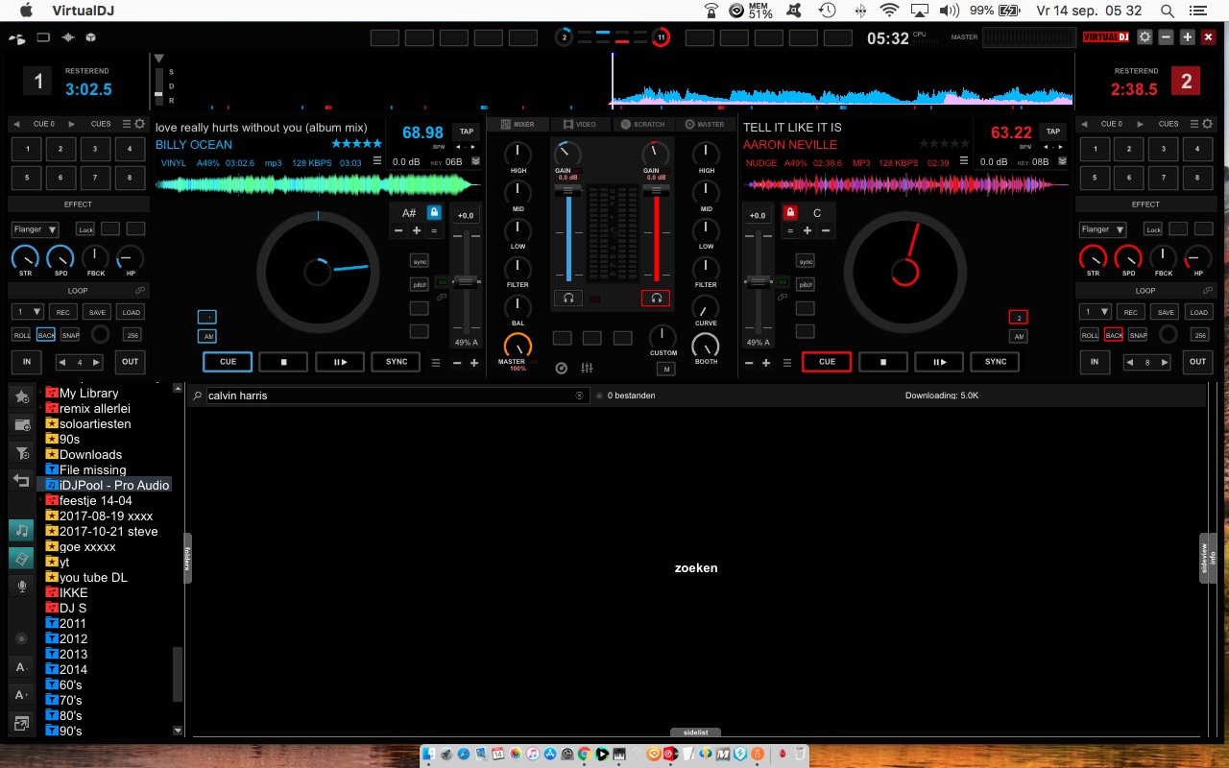Viewport: 1229px width, 768px height.
Task: Open left deck track info menu icon
Action: pos(377,161)
